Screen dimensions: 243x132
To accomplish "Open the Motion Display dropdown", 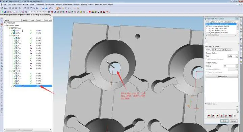I will click(231, 66).
